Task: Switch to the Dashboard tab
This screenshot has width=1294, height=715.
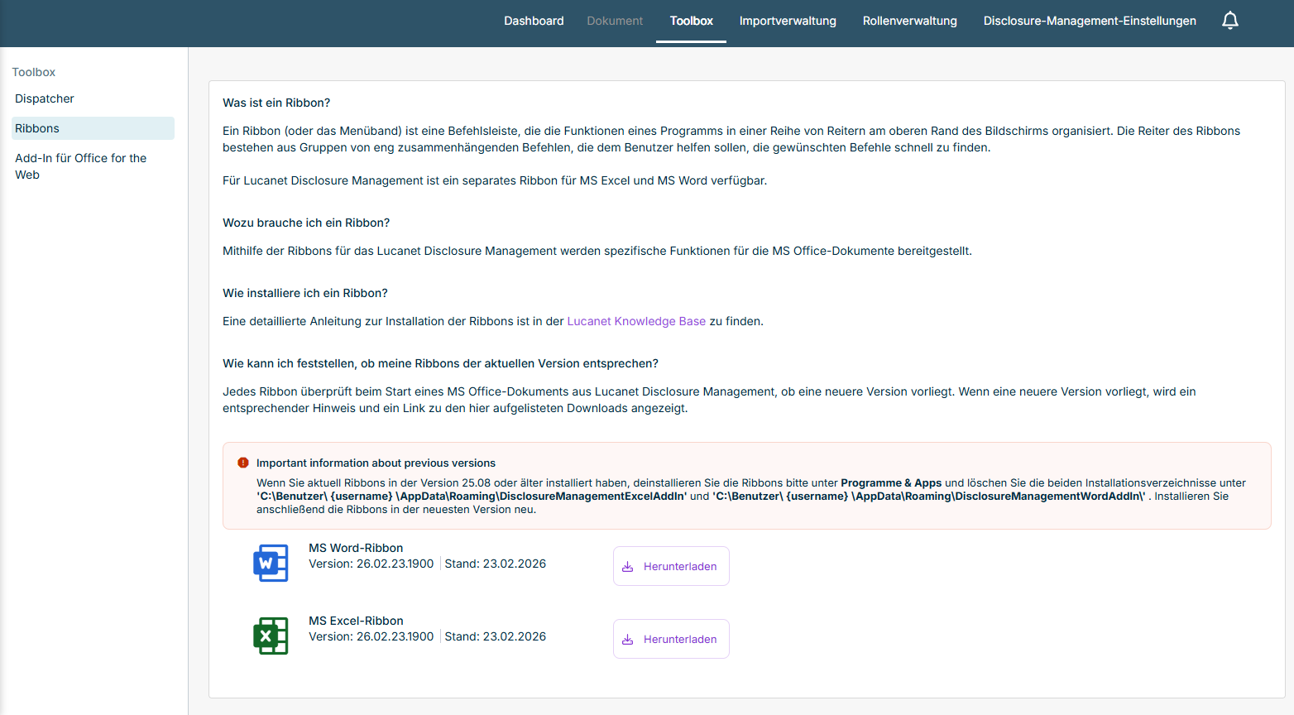Action: tap(534, 21)
